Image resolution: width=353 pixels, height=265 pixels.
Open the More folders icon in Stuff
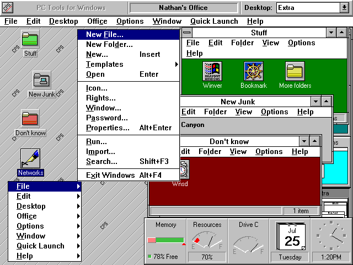pos(295,71)
